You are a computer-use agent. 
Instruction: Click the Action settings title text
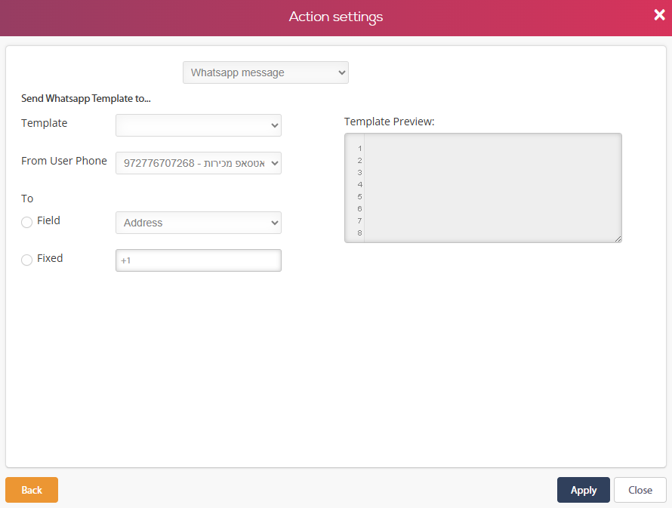click(335, 17)
